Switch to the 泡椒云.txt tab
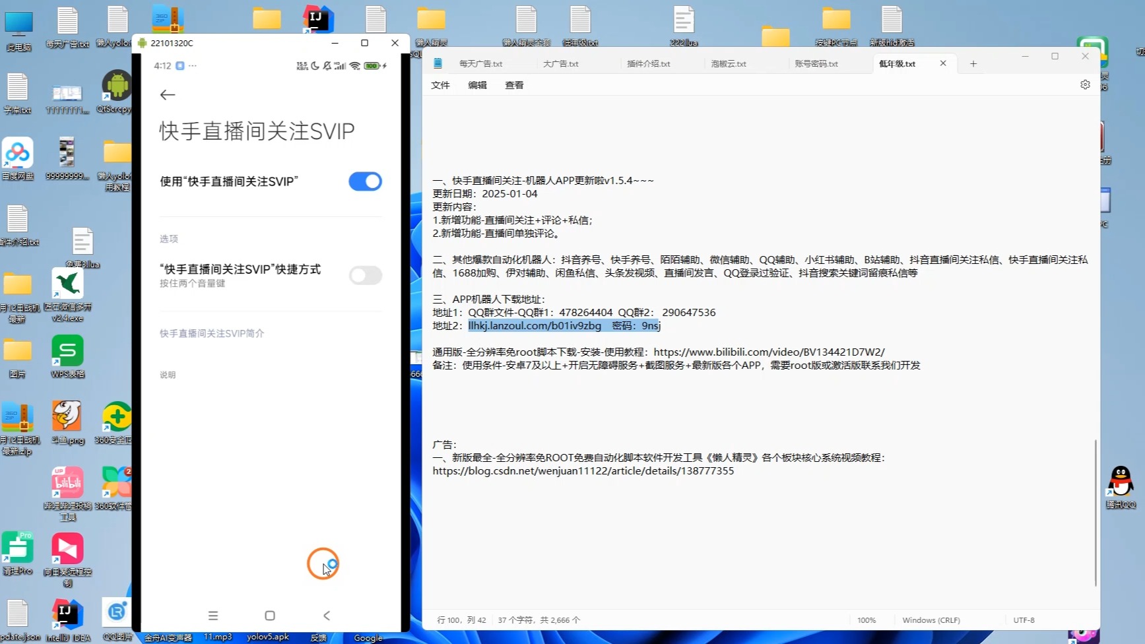The image size is (1145, 644). 729,64
